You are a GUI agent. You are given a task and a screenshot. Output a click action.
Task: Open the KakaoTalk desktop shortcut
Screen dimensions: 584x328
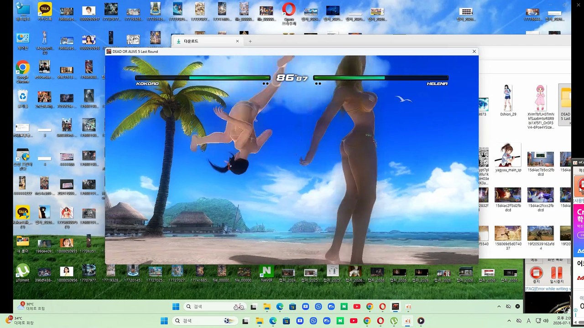pos(44,12)
